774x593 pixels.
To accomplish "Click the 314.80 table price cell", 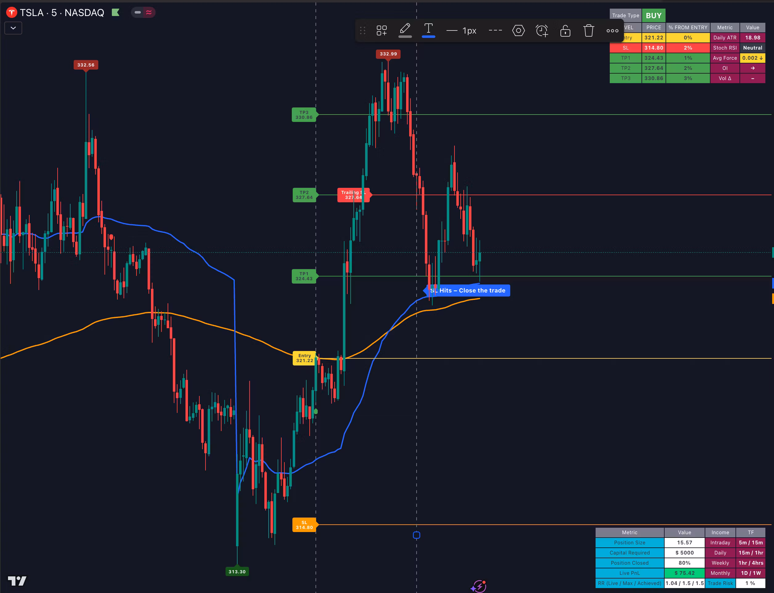I will tap(654, 48).
